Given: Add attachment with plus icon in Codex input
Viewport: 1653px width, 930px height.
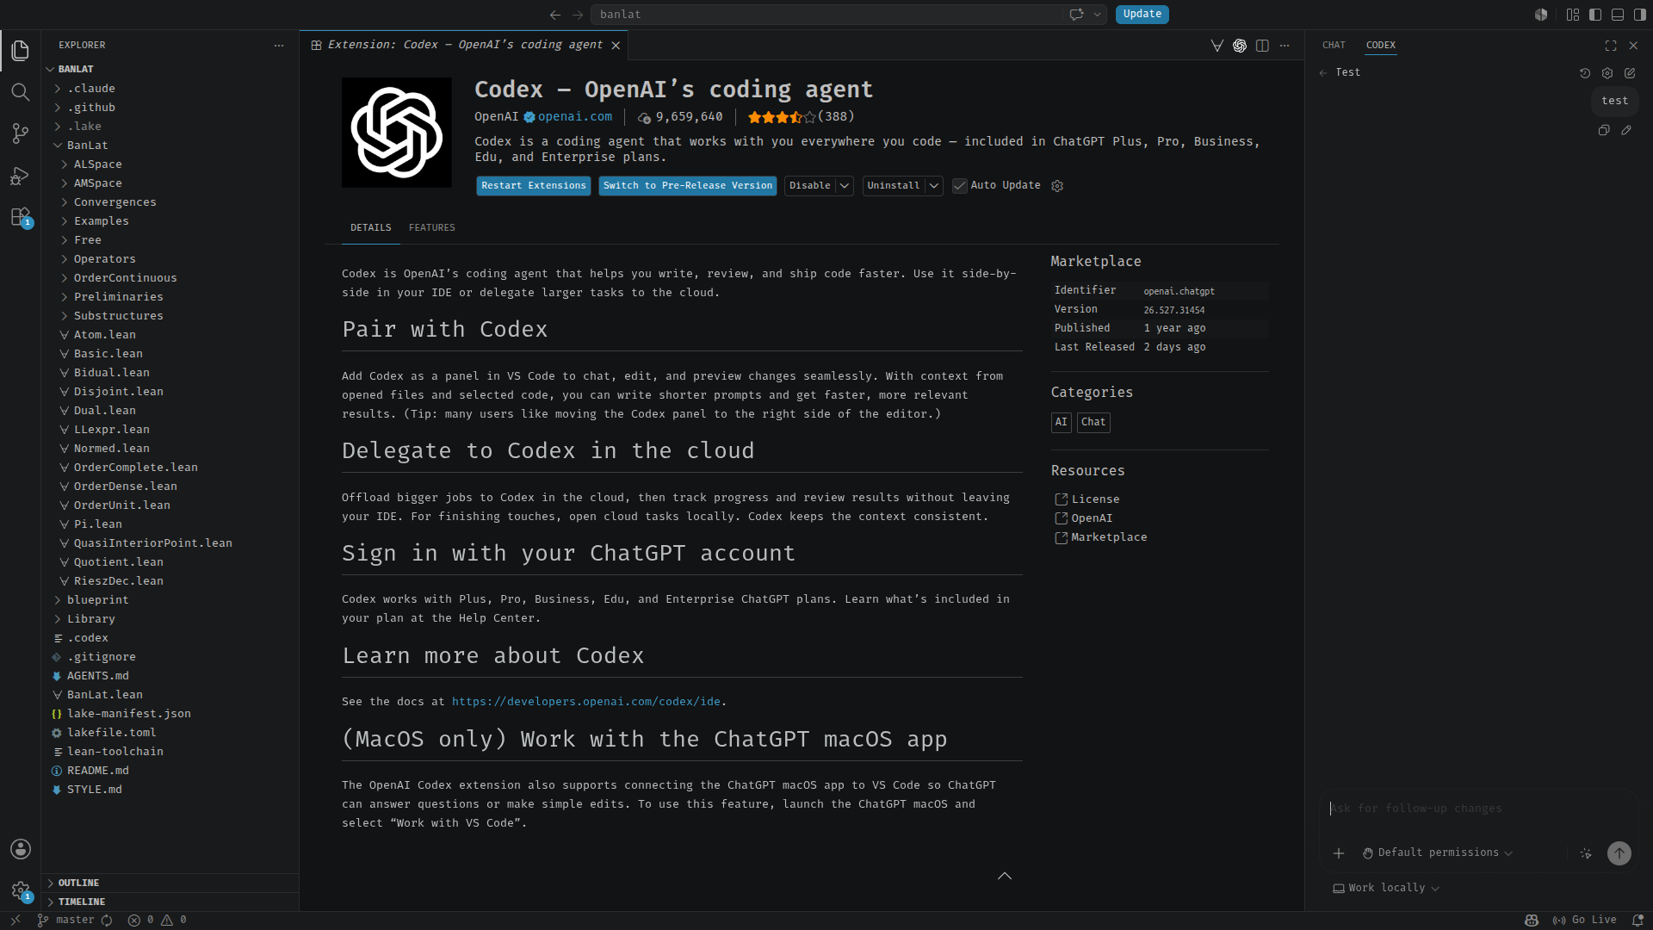Looking at the screenshot, I should pos(1339,853).
